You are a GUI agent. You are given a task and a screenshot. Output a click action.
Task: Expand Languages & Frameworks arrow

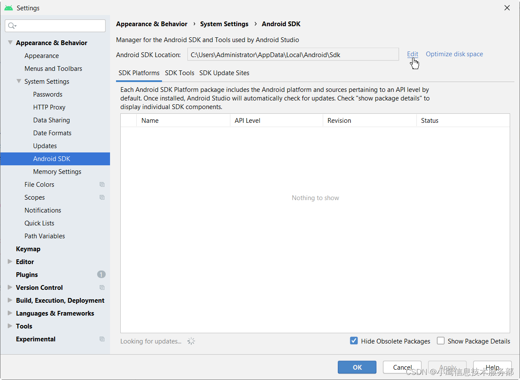coord(10,313)
